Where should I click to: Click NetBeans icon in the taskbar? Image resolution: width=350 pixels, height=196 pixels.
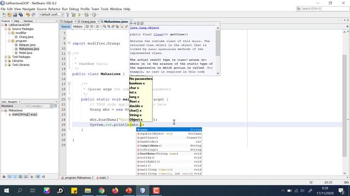(x=142, y=191)
